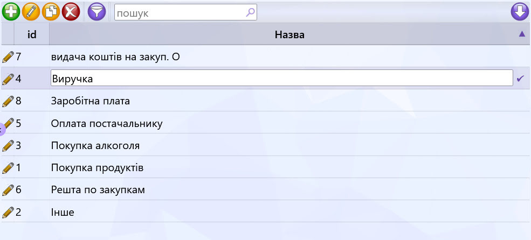Confirm edit with the checkmark icon

coord(521,79)
